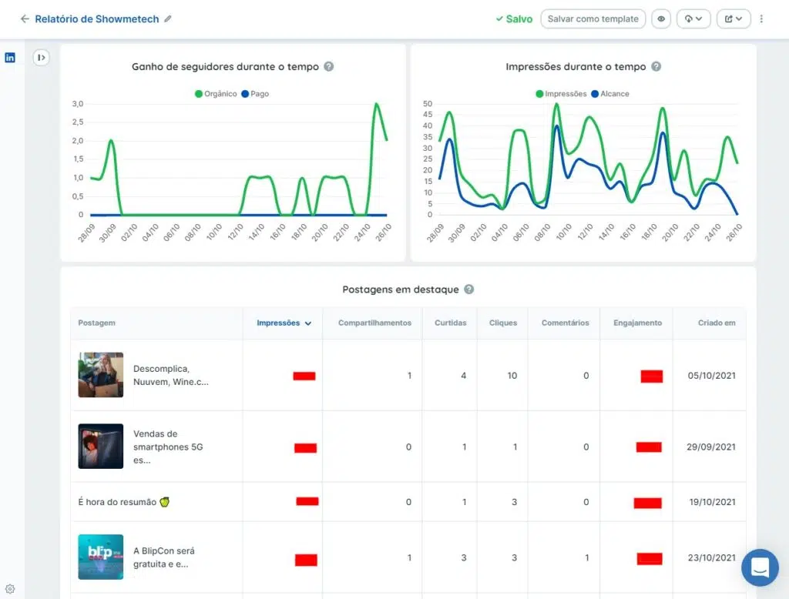Click the help icon on Impressões durante o tempo

tap(656, 67)
